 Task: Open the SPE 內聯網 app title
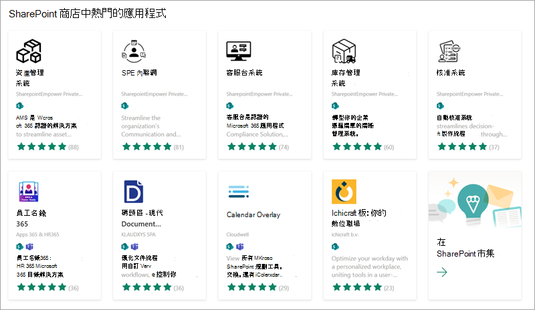(139, 73)
